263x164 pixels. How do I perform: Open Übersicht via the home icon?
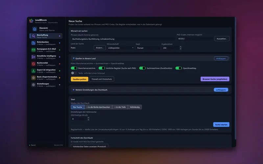click(35, 29)
